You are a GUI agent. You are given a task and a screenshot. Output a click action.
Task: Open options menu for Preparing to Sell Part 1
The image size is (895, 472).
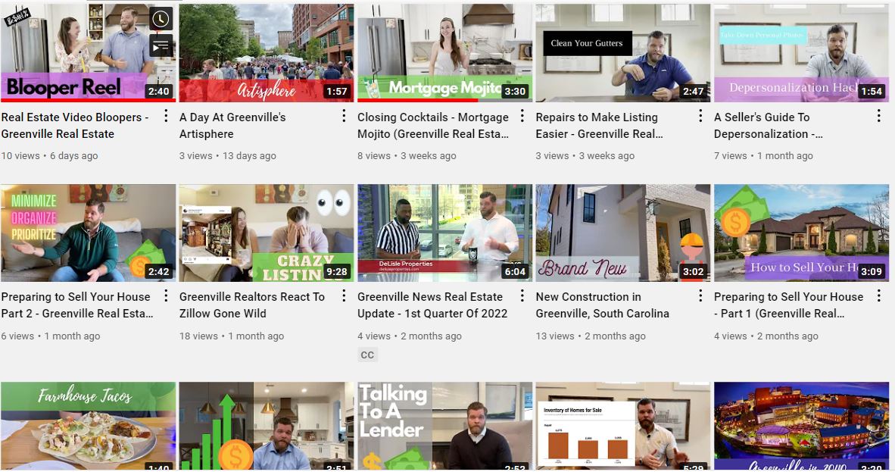click(x=878, y=295)
